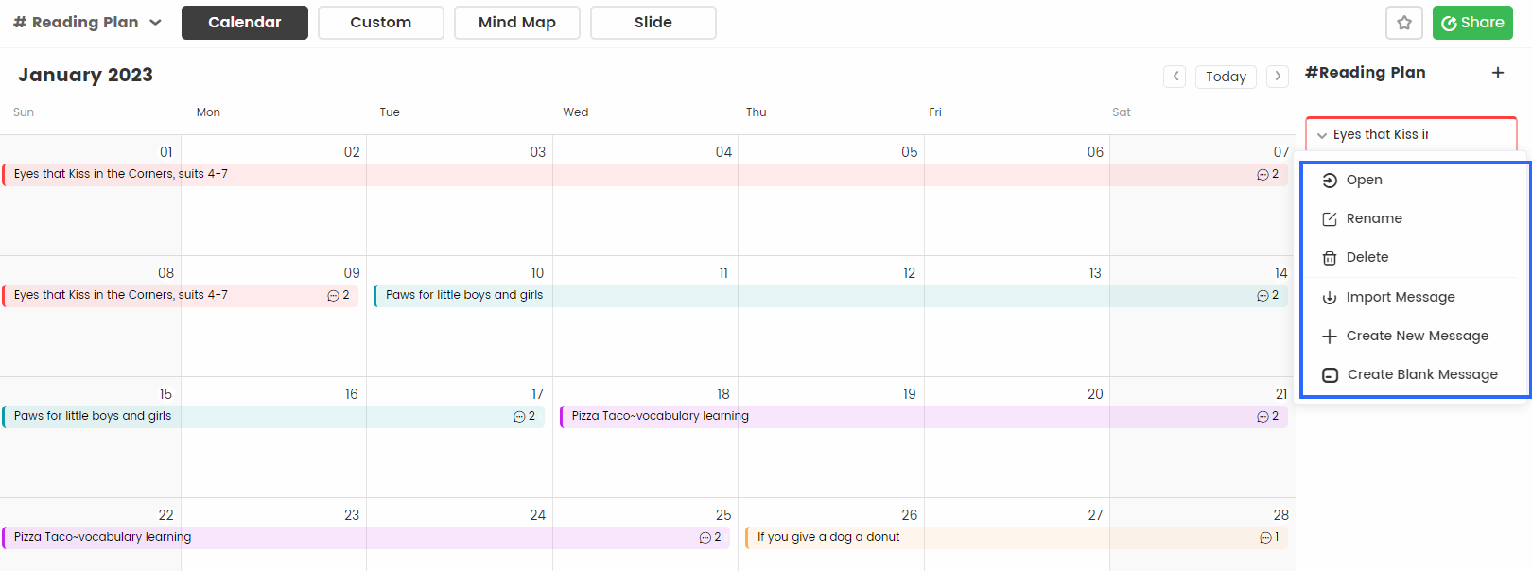
Task: Collapse the Eyes that Kiss sidebar item
Action: point(1322,135)
